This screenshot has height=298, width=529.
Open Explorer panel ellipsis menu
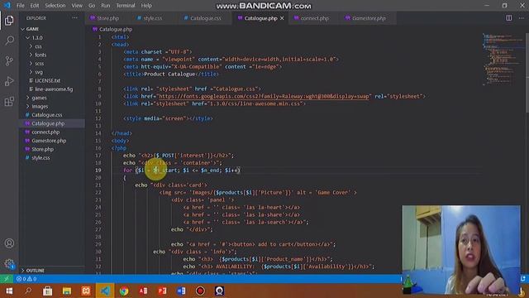[x=74, y=18]
